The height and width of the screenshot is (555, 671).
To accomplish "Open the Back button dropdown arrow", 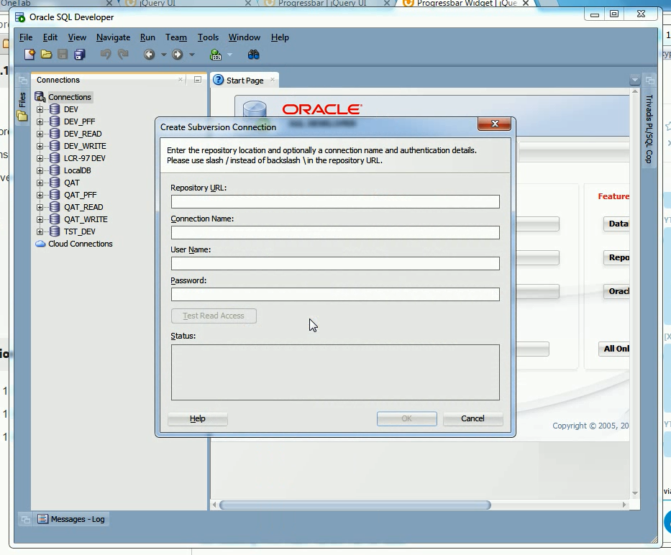I will 163,55.
